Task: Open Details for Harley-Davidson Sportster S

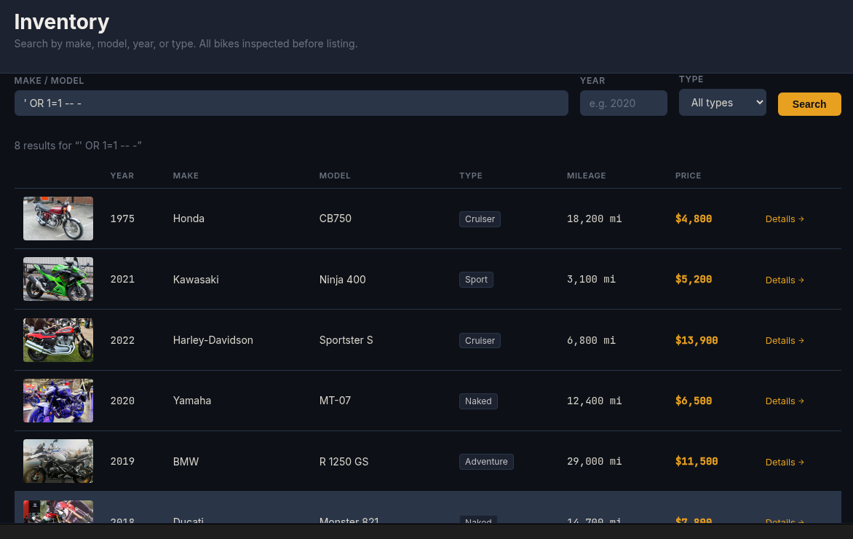Action: point(785,340)
